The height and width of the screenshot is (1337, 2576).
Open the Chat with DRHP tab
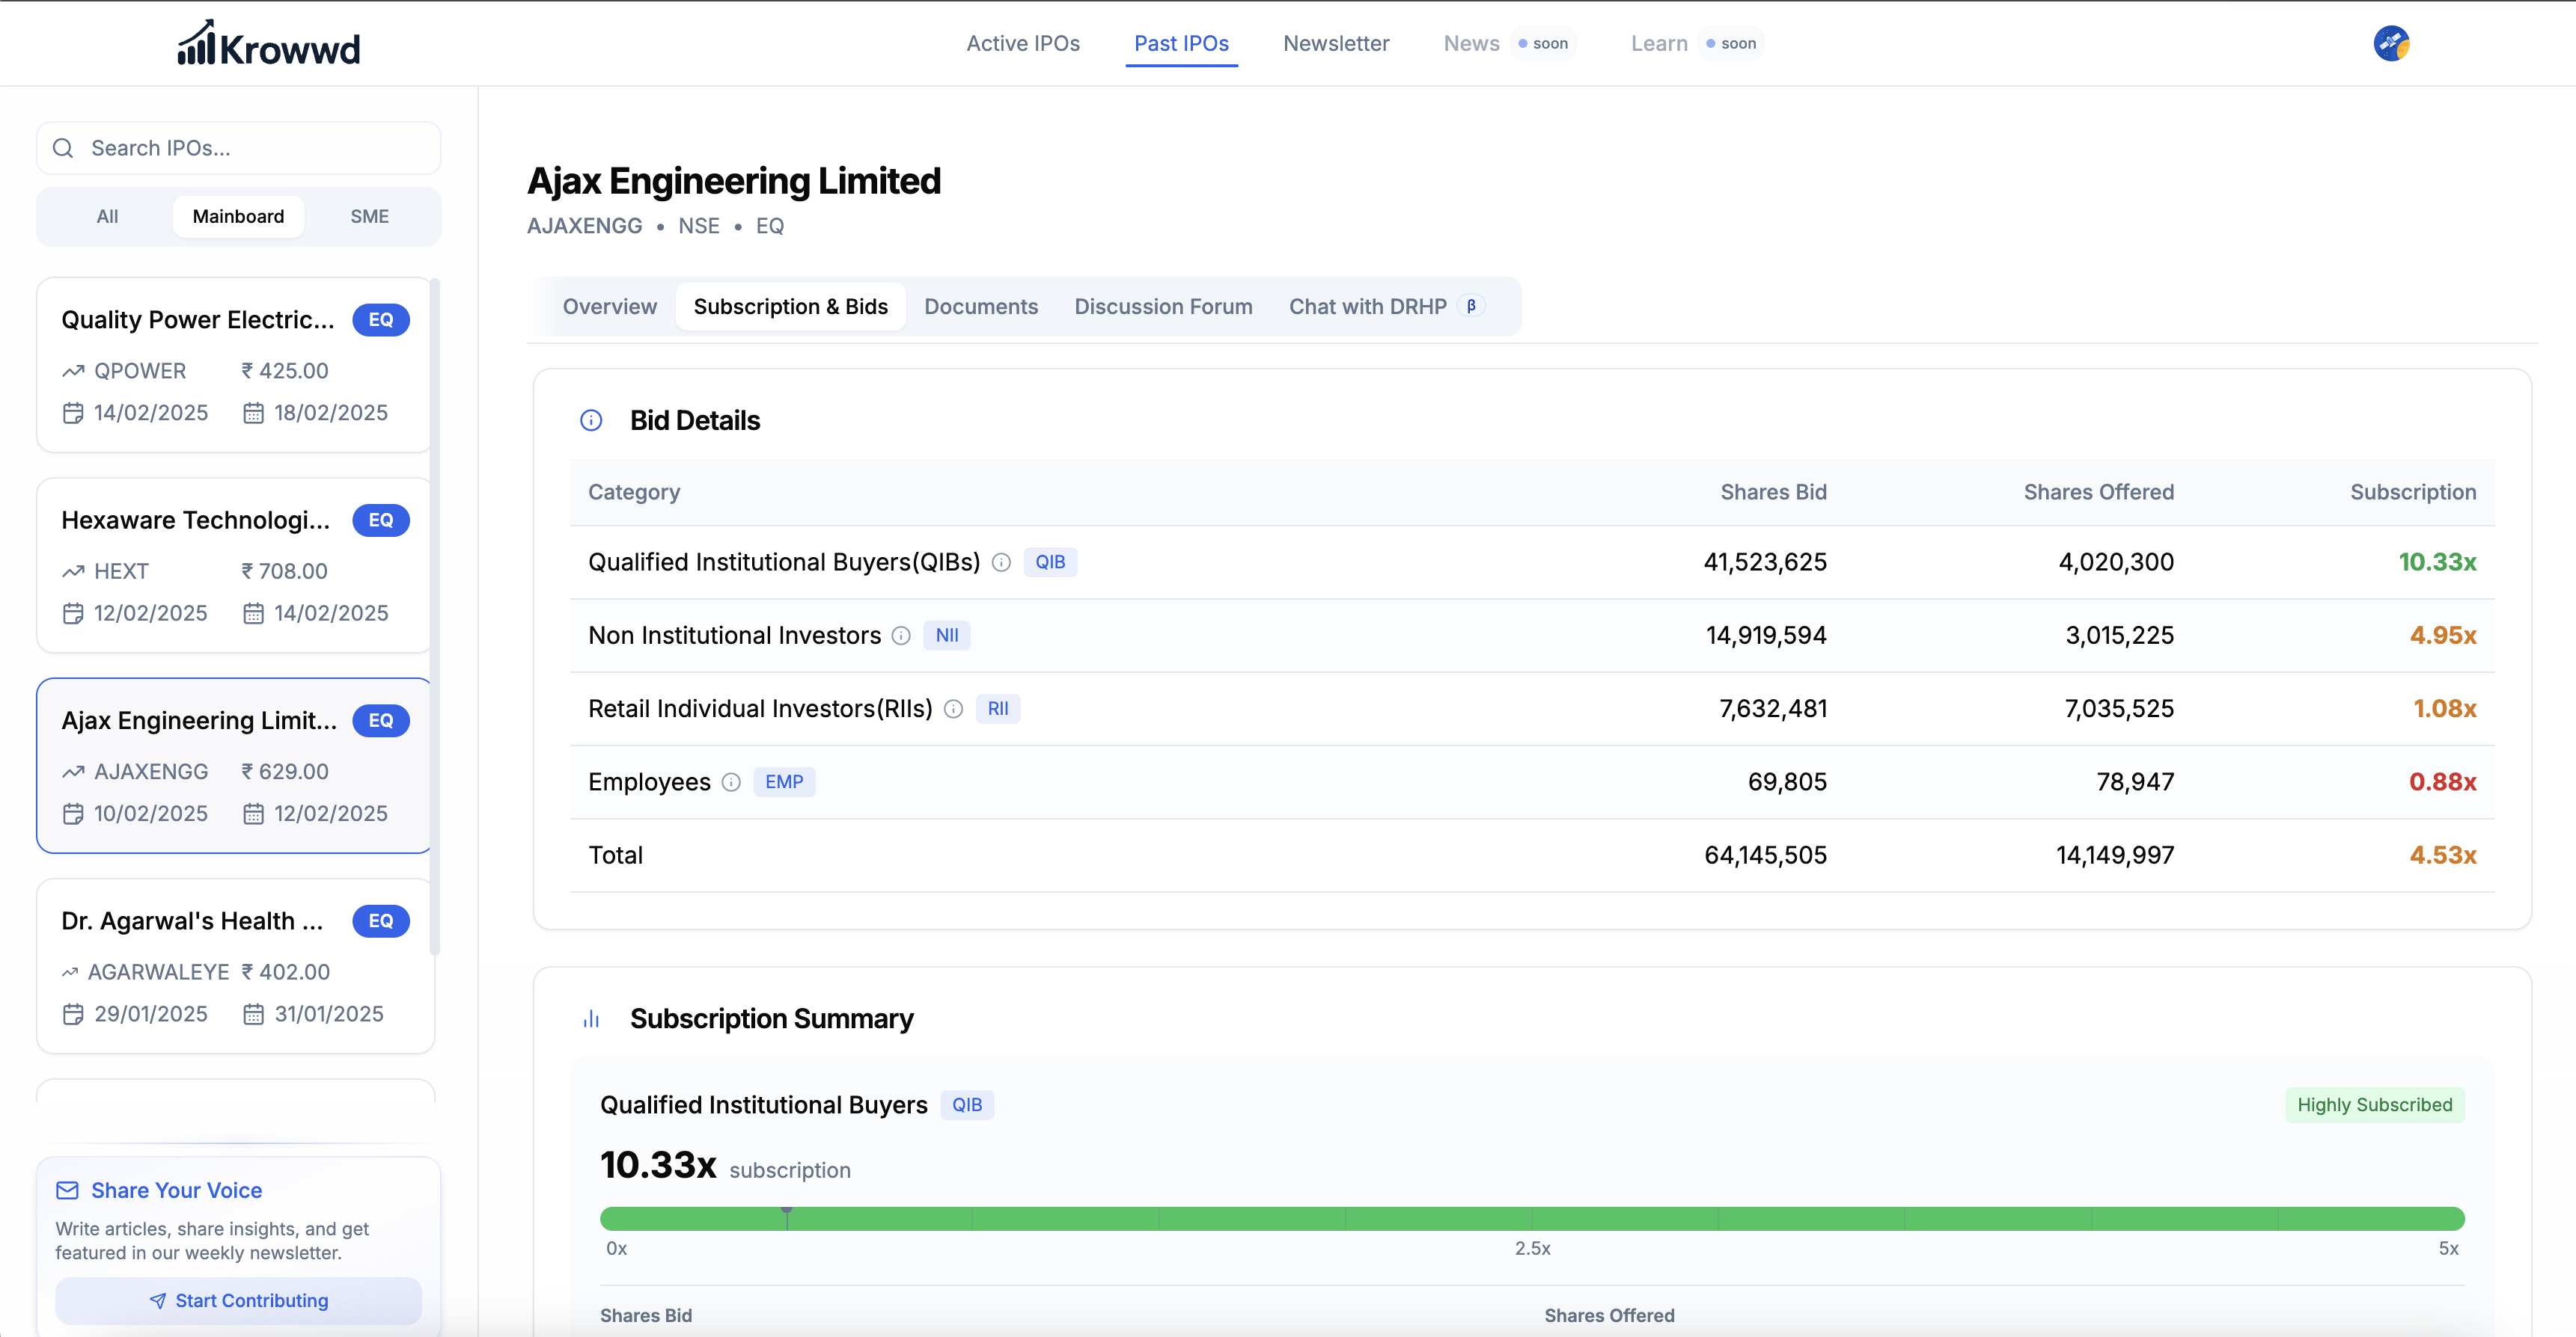click(1367, 307)
